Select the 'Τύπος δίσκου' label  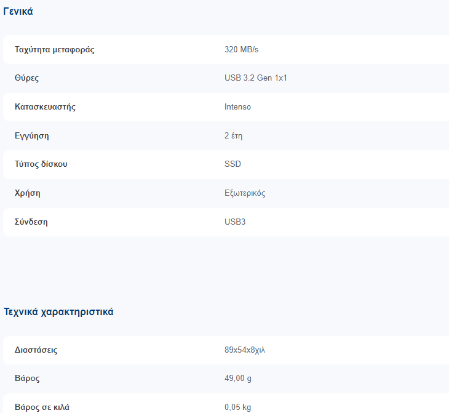(41, 164)
